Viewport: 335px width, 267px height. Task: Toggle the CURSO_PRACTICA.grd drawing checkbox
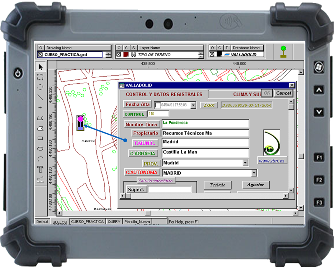(x=40, y=55)
